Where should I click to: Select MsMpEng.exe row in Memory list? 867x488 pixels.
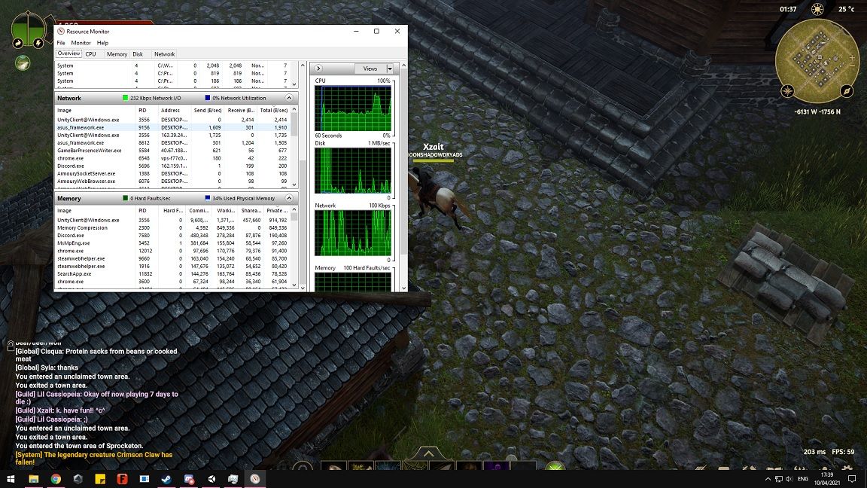point(172,243)
